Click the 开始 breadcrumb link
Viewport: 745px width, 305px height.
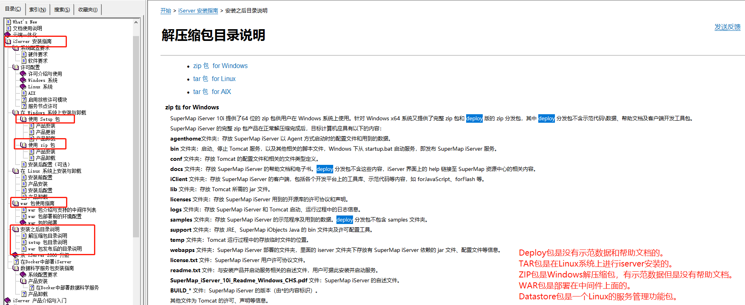point(166,11)
